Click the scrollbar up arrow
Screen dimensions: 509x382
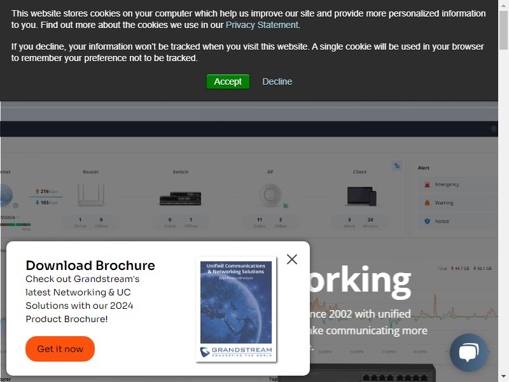503,6
